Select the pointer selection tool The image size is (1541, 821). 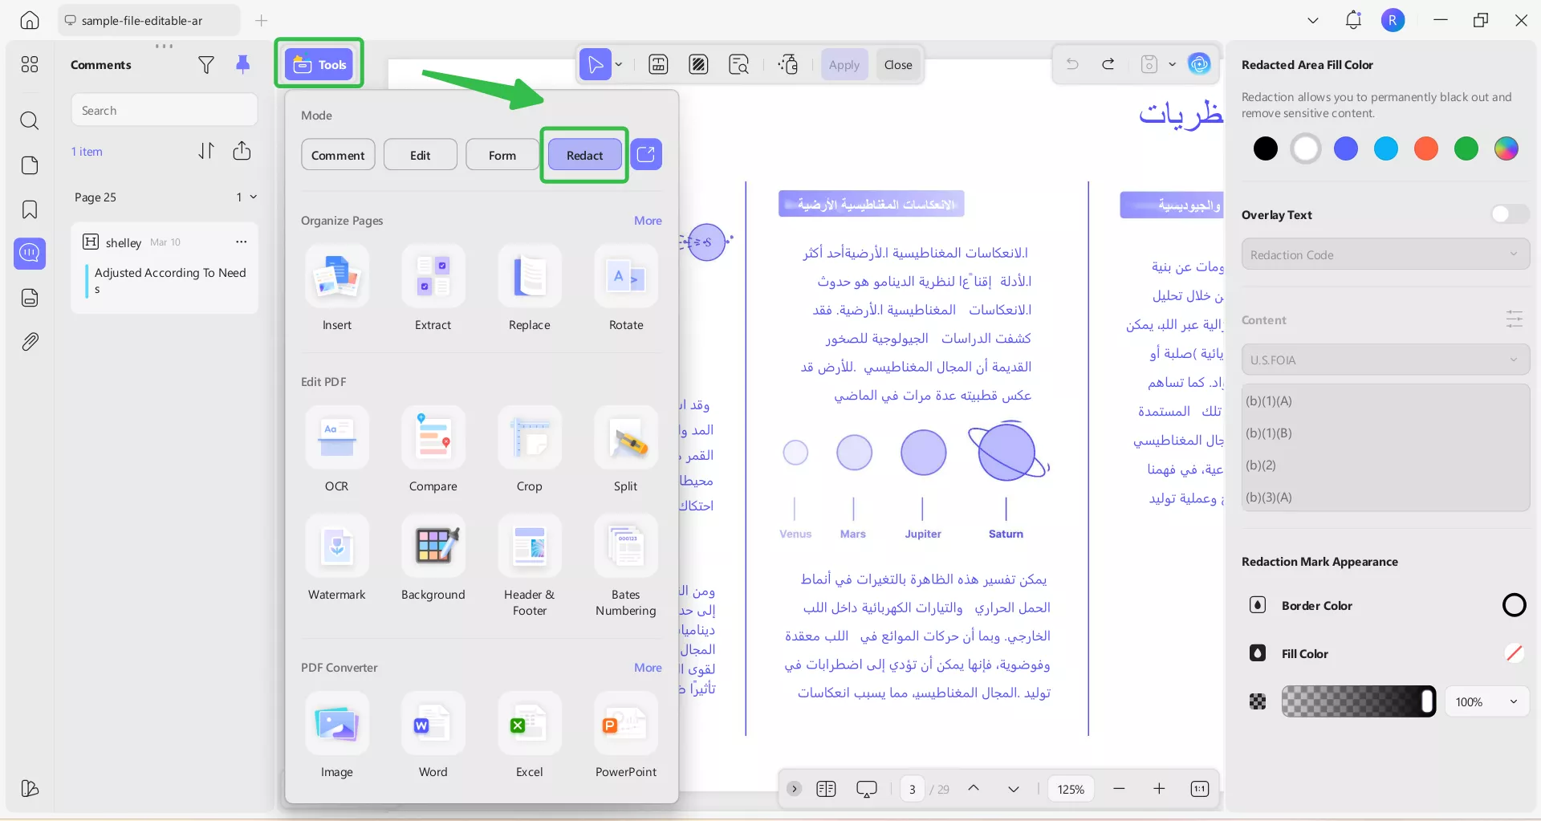point(595,64)
